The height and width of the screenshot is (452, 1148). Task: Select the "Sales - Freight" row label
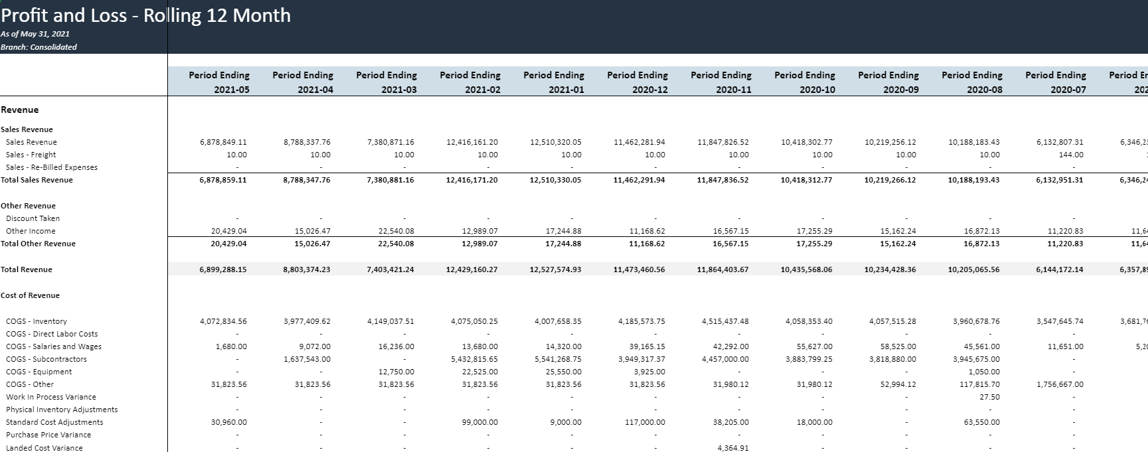pos(31,155)
